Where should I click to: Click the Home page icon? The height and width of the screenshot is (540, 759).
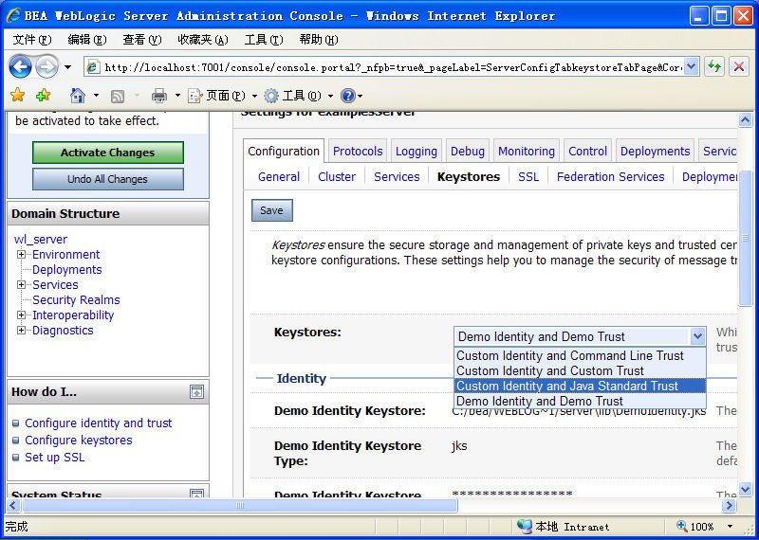pyautogui.click(x=78, y=96)
